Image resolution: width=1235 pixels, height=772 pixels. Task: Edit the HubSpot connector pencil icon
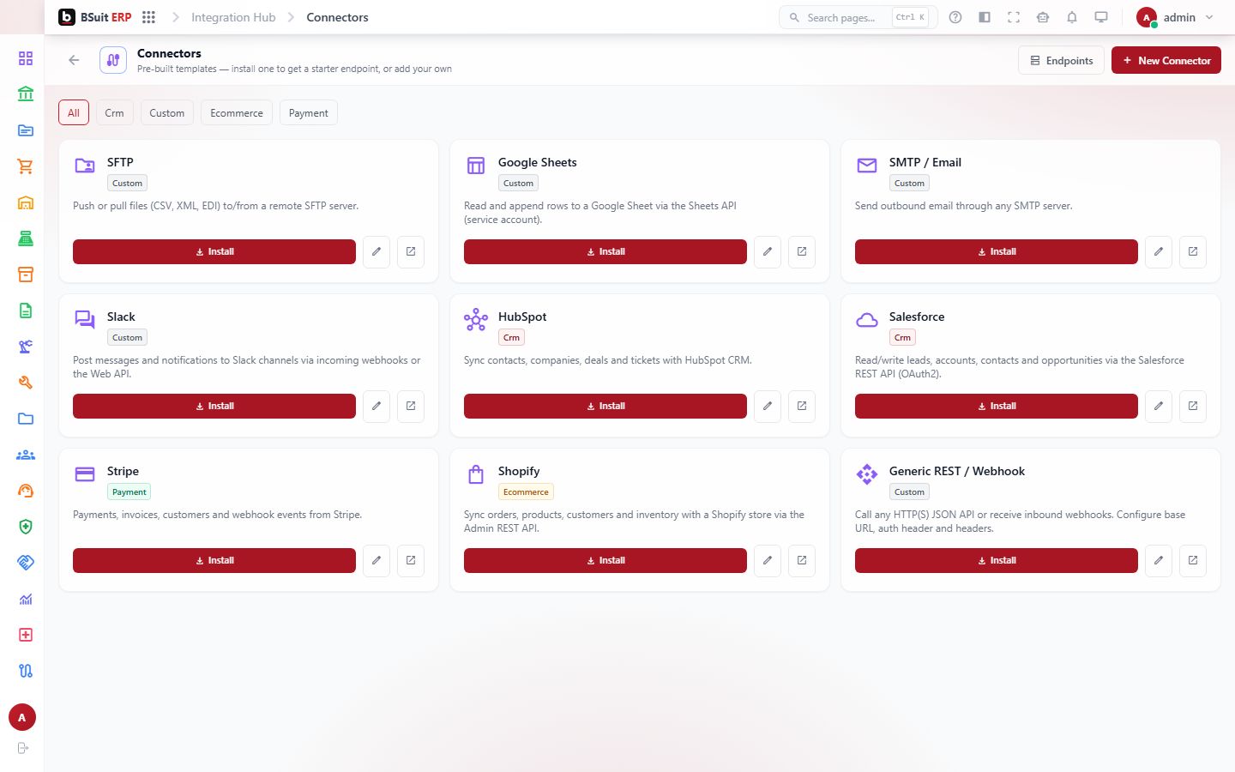(x=768, y=406)
